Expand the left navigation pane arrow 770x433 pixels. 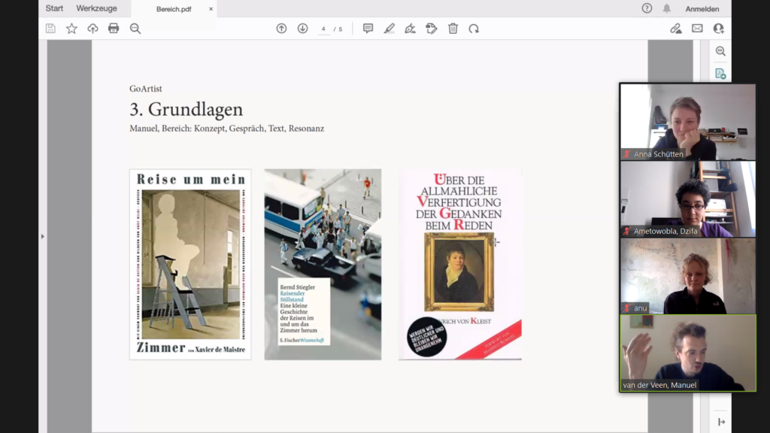43,237
